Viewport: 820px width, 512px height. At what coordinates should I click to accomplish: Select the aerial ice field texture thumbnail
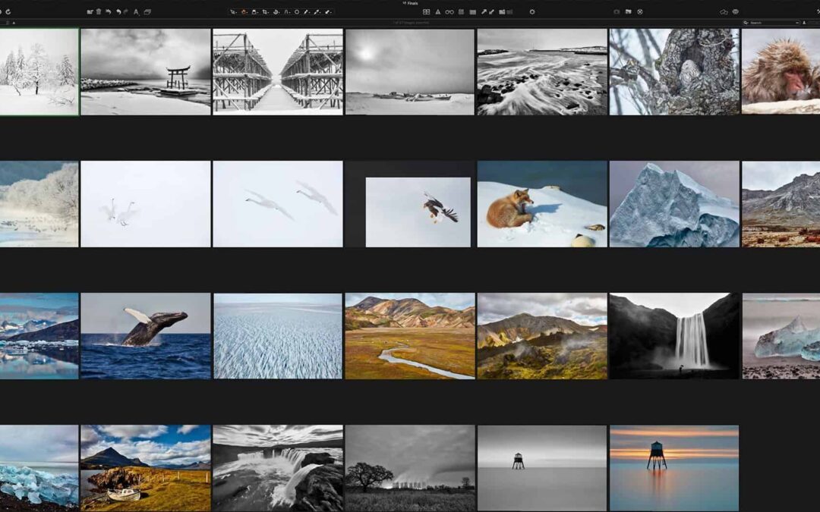pyautogui.click(x=278, y=336)
